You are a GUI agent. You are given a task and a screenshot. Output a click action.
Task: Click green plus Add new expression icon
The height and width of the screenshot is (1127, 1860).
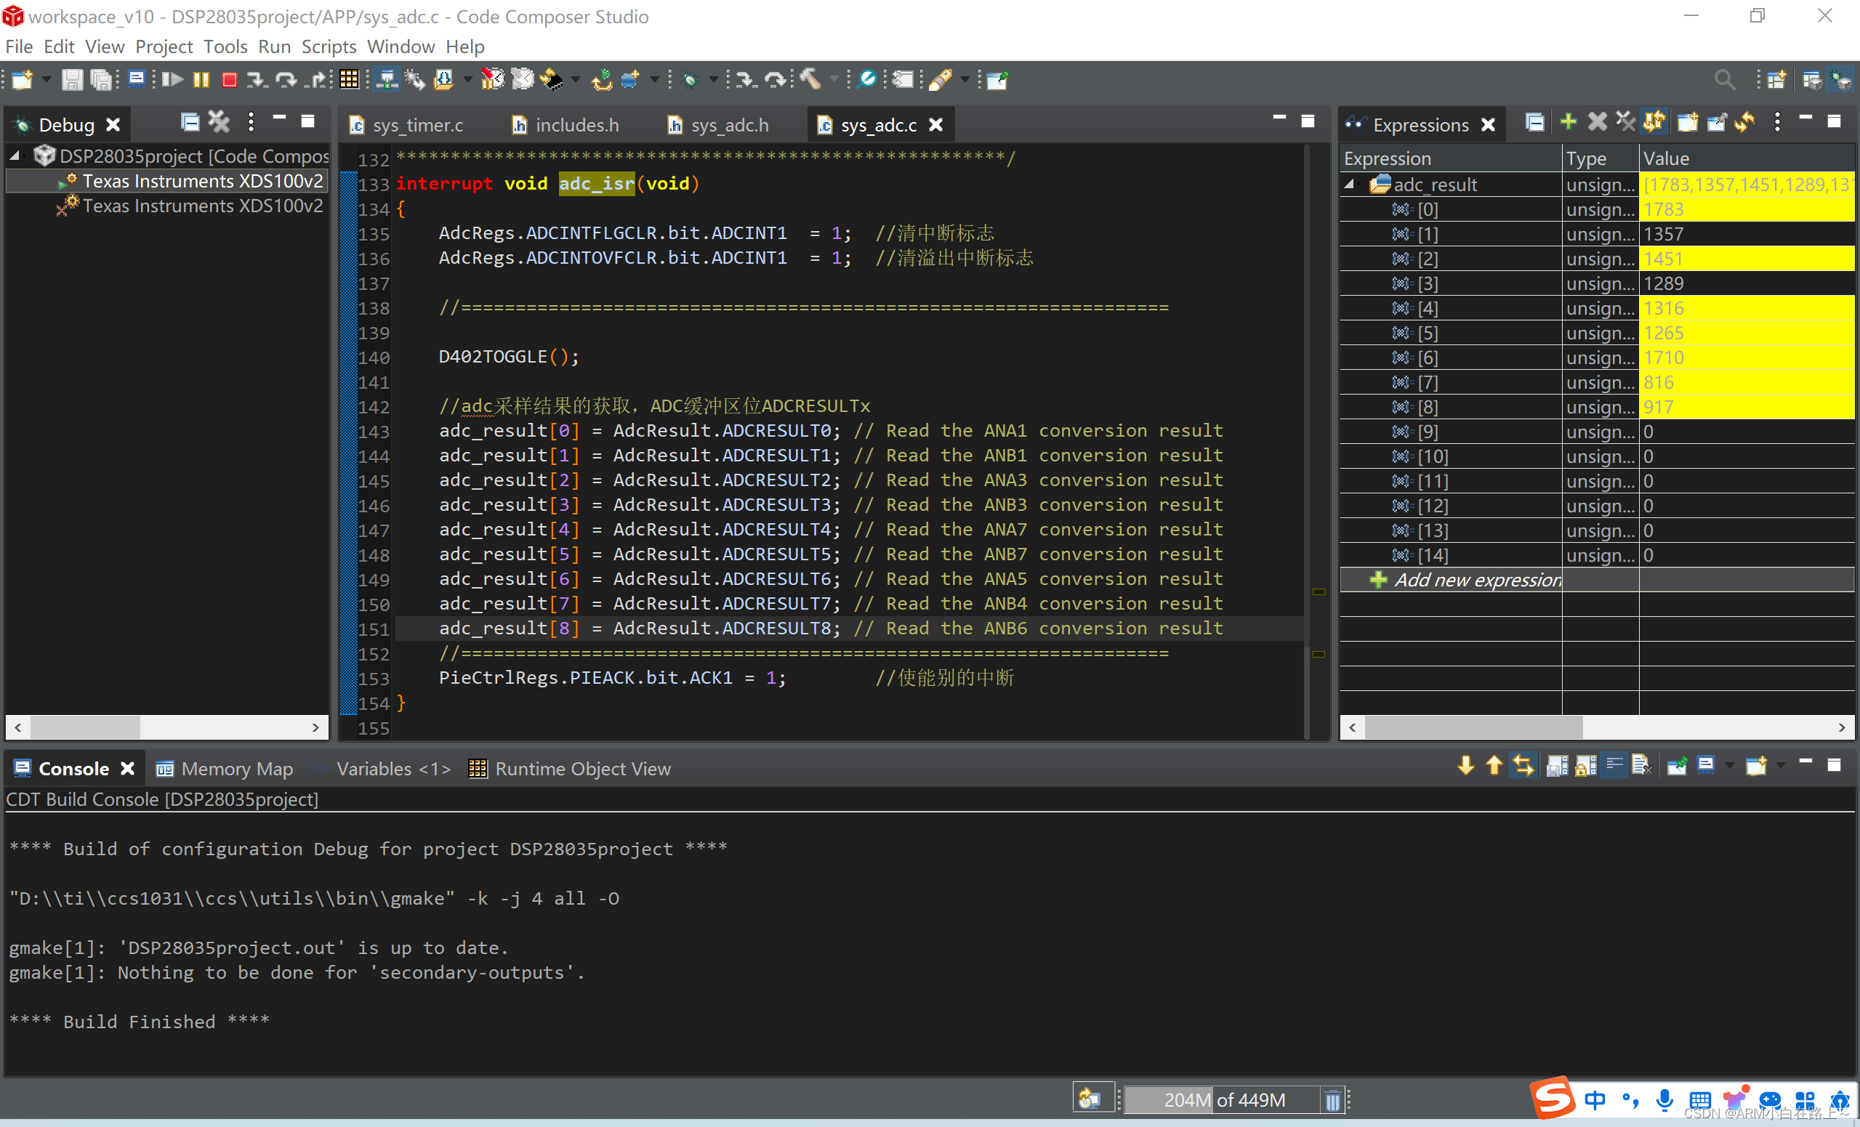[1568, 122]
